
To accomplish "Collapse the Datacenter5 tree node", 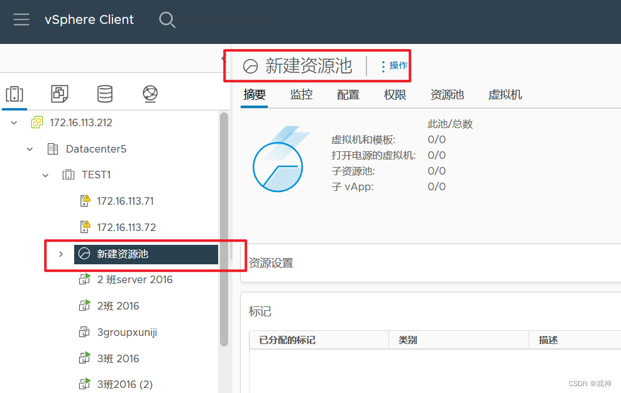I will [x=30, y=149].
